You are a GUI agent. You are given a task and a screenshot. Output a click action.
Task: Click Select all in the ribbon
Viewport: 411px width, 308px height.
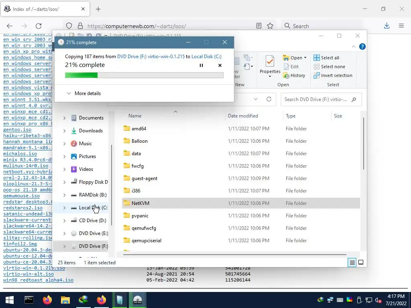click(x=326, y=58)
